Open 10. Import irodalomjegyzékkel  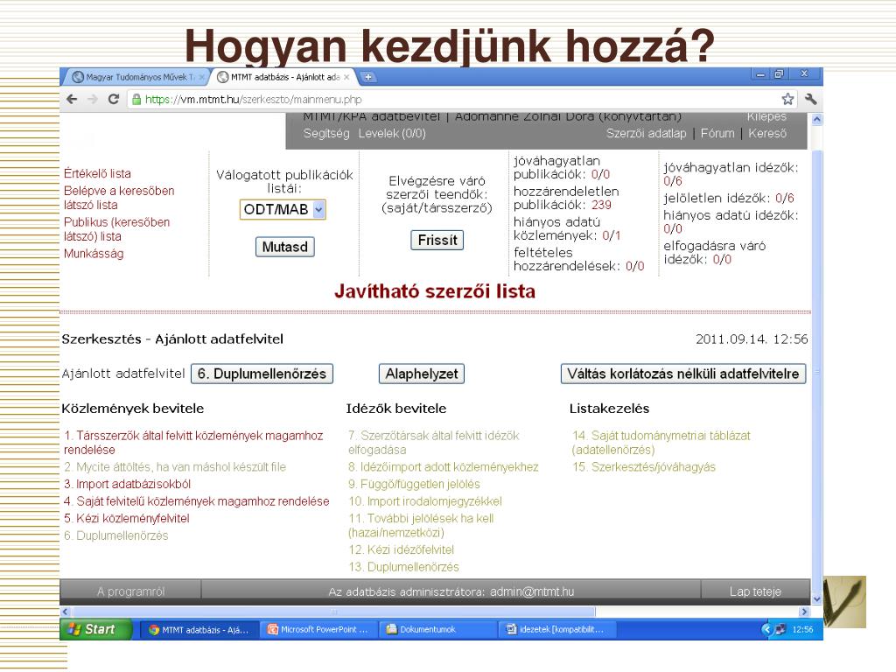click(x=425, y=501)
